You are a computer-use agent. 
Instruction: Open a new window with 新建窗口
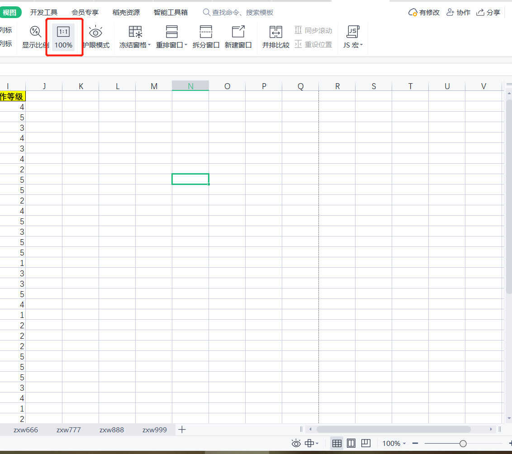(238, 37)
